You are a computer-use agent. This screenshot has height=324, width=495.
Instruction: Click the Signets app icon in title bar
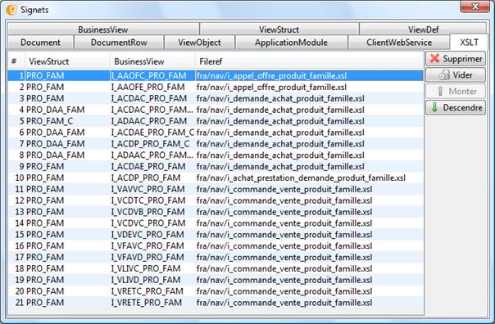pos(11,10)
